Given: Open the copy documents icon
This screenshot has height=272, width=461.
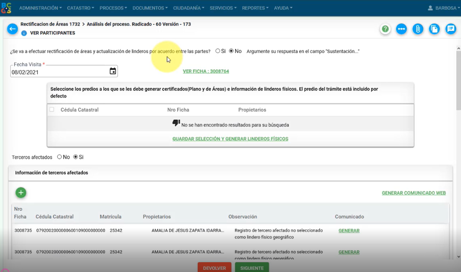Looking at the screenshot, I should coord(434,29).
